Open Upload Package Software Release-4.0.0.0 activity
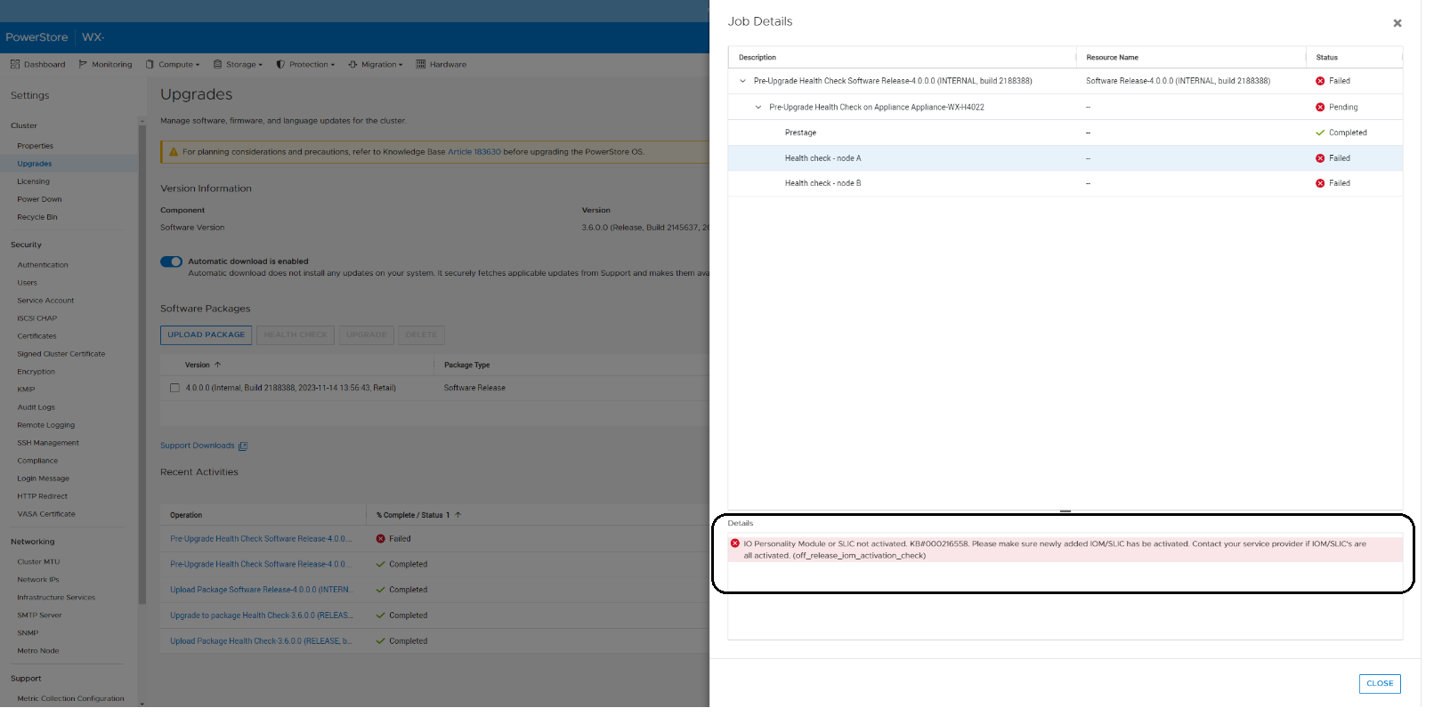The height and width of the screenshot is (716, 1434). 261,590
